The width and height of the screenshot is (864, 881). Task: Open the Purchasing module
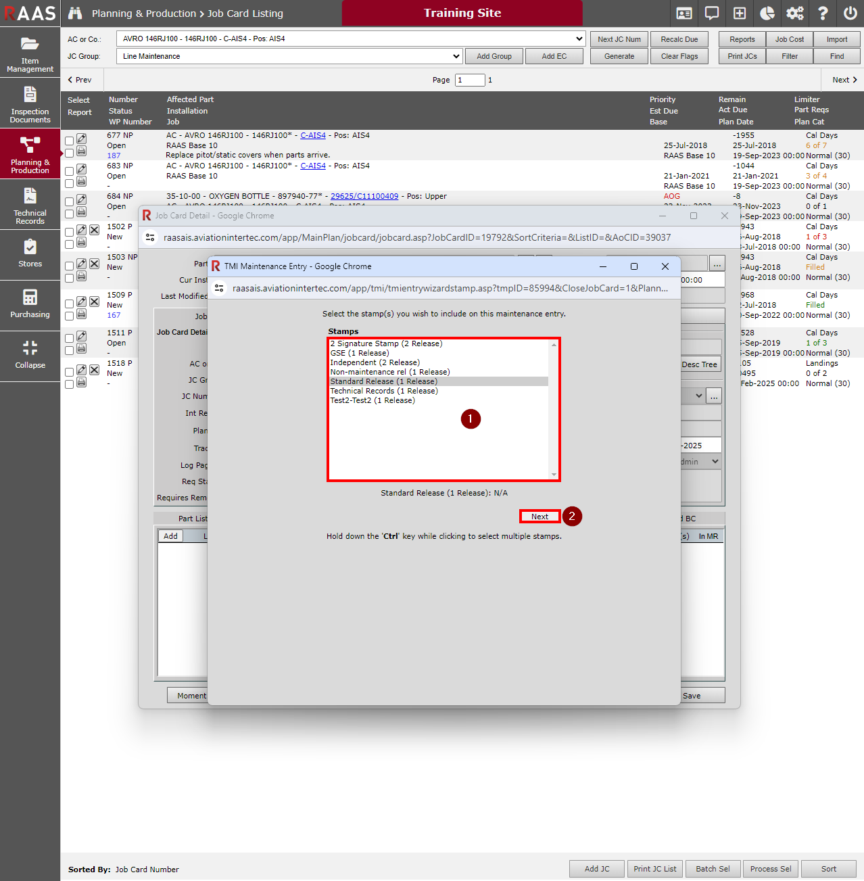(30, 304)
